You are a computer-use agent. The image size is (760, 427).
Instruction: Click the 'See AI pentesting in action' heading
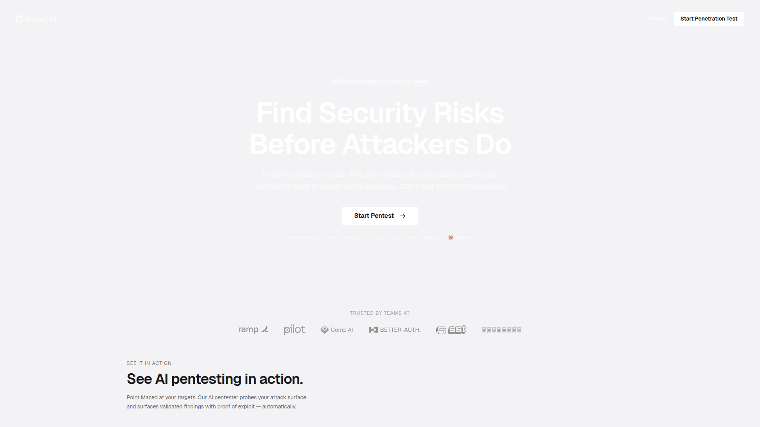pos(215,379)
